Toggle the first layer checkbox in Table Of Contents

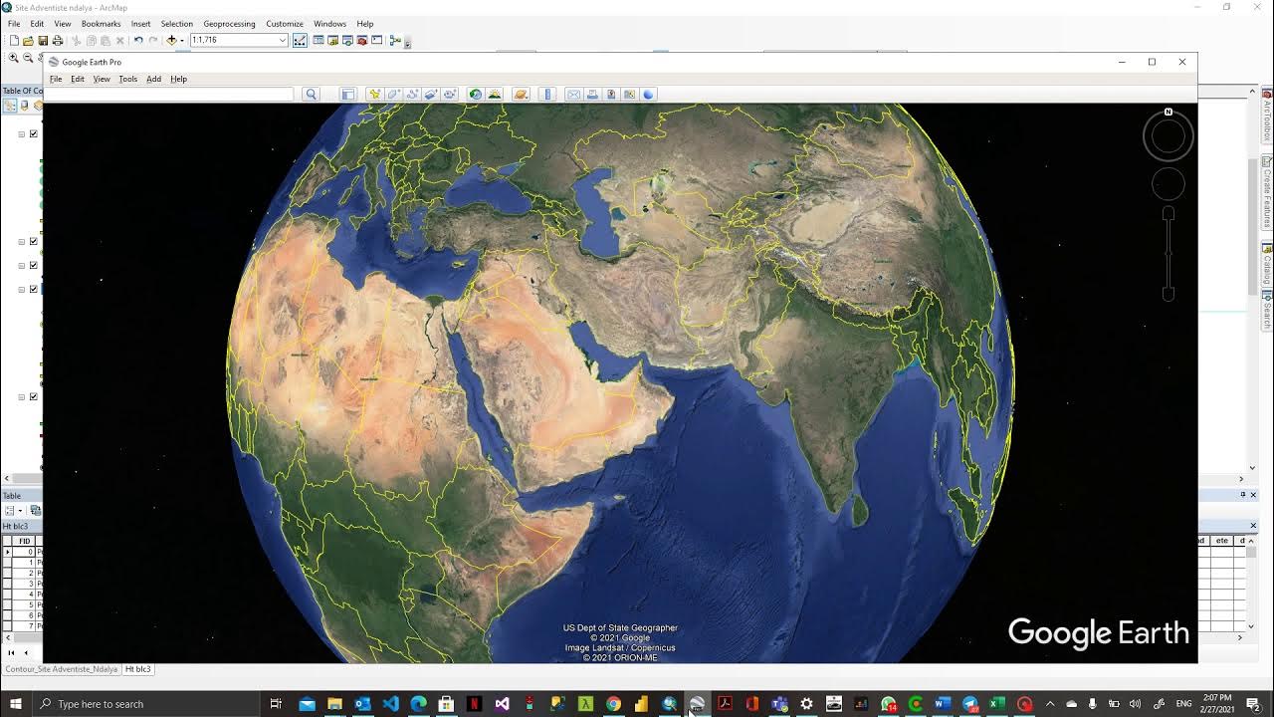(34, 133)
